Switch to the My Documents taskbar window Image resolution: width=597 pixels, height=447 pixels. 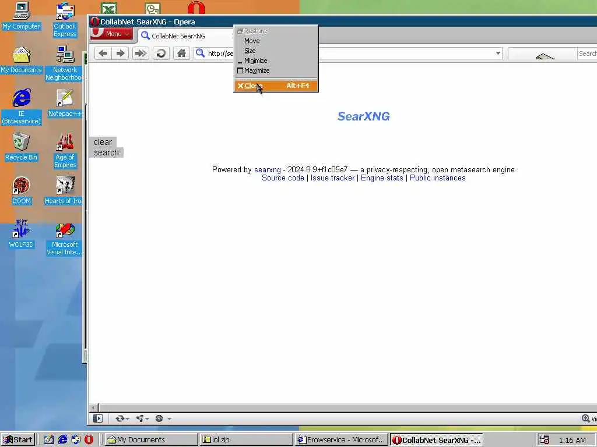click(x=151, y=440)
